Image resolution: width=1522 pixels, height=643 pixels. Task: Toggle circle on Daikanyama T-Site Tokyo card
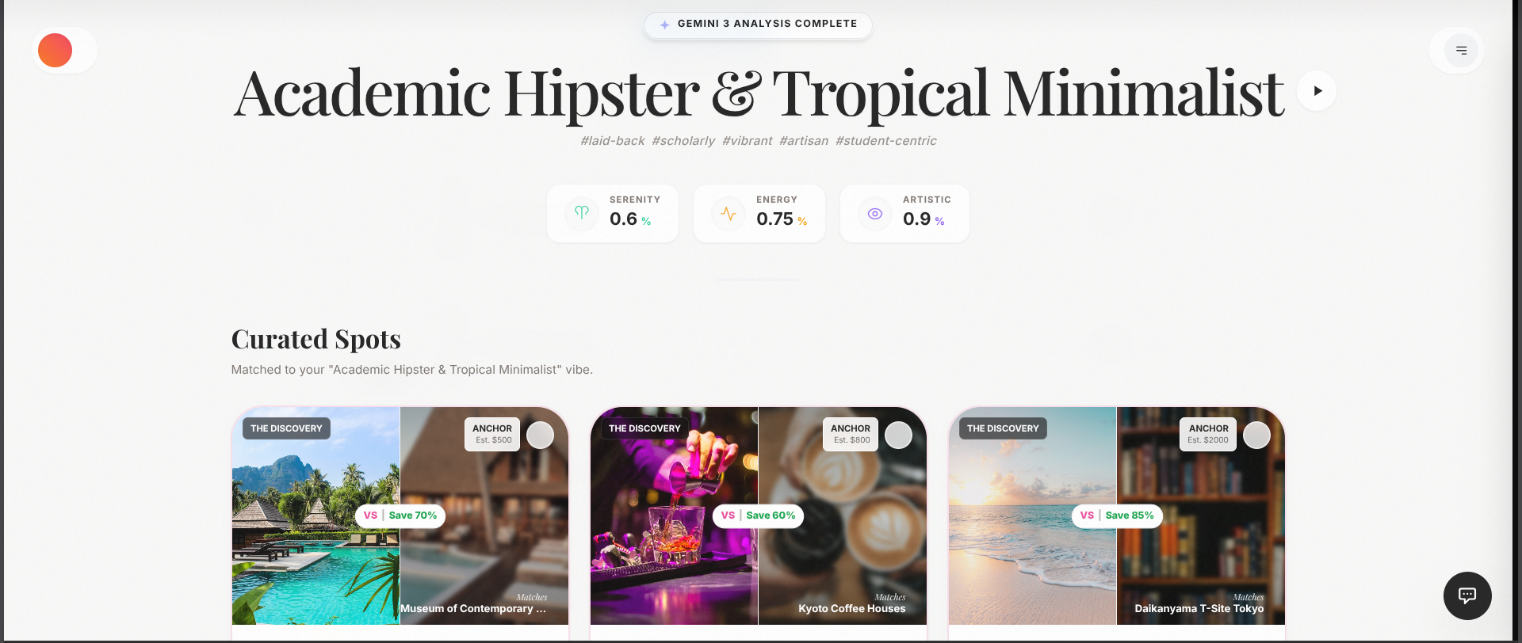[1257, 435]
